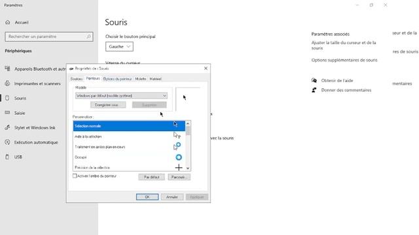Image resolution: width=419 pixels, height=235 pixels.
Task: Switch to the Boutons tab
Action: pos(77,79)
